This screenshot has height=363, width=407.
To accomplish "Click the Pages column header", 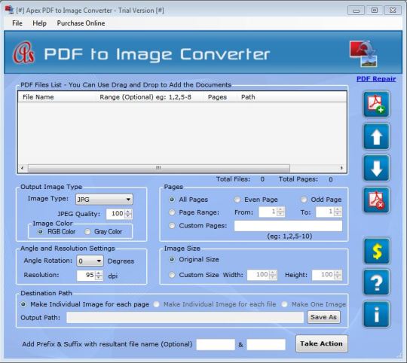I will tap(221, 97).
